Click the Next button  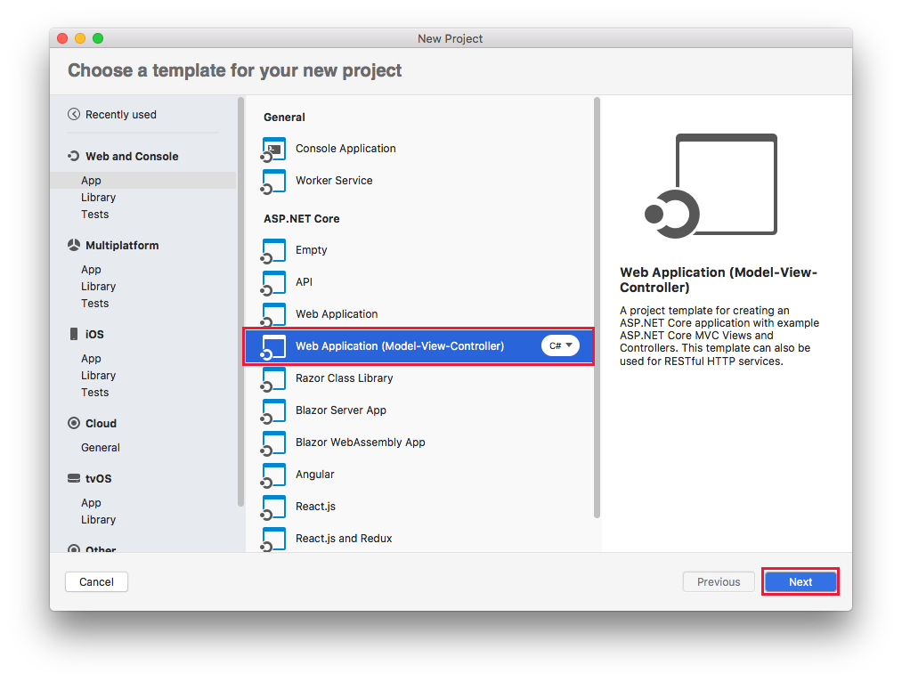click(800, 581)
